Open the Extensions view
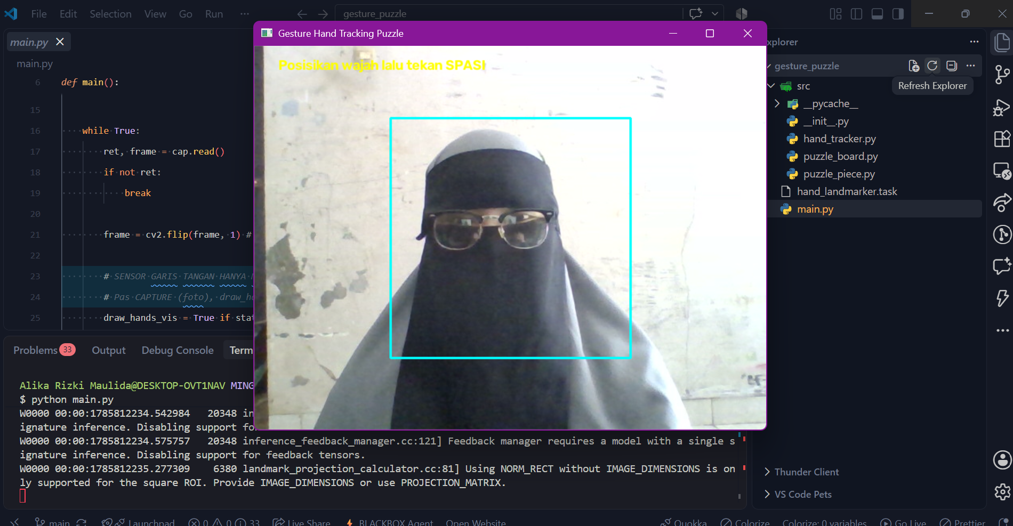The width and height of the screenshot is (1013, 526). coord(1002,139)
